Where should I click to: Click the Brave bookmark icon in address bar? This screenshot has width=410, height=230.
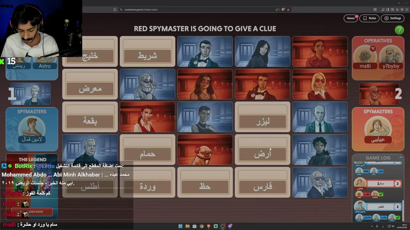tap(115, 10)
